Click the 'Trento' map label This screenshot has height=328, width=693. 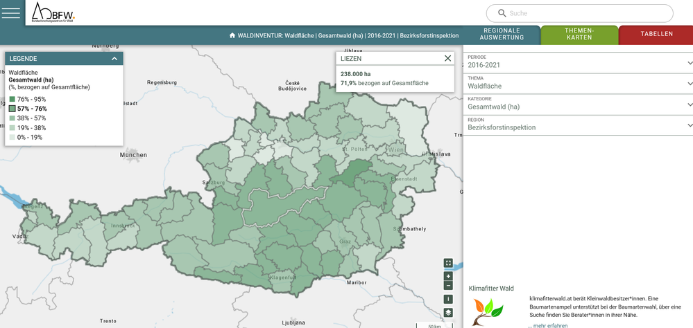108,321
